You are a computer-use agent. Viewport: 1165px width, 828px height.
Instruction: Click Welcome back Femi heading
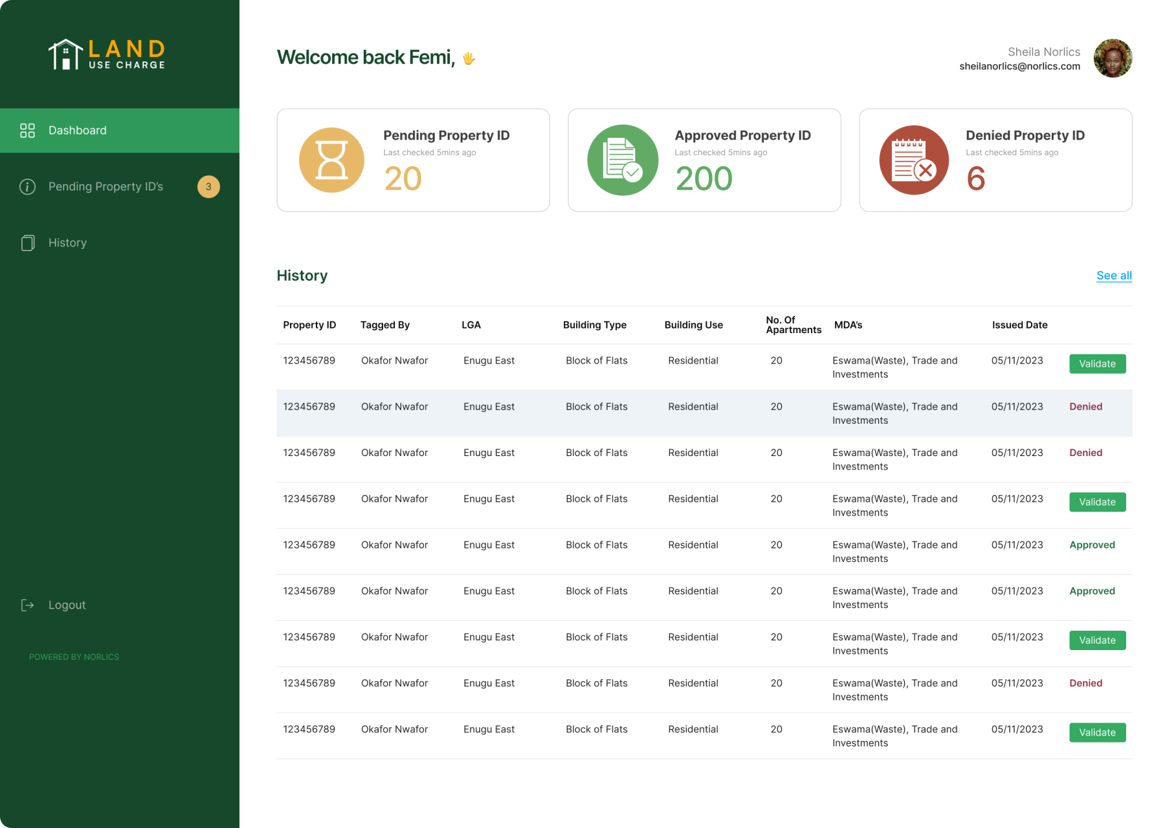tap(366, 58)
